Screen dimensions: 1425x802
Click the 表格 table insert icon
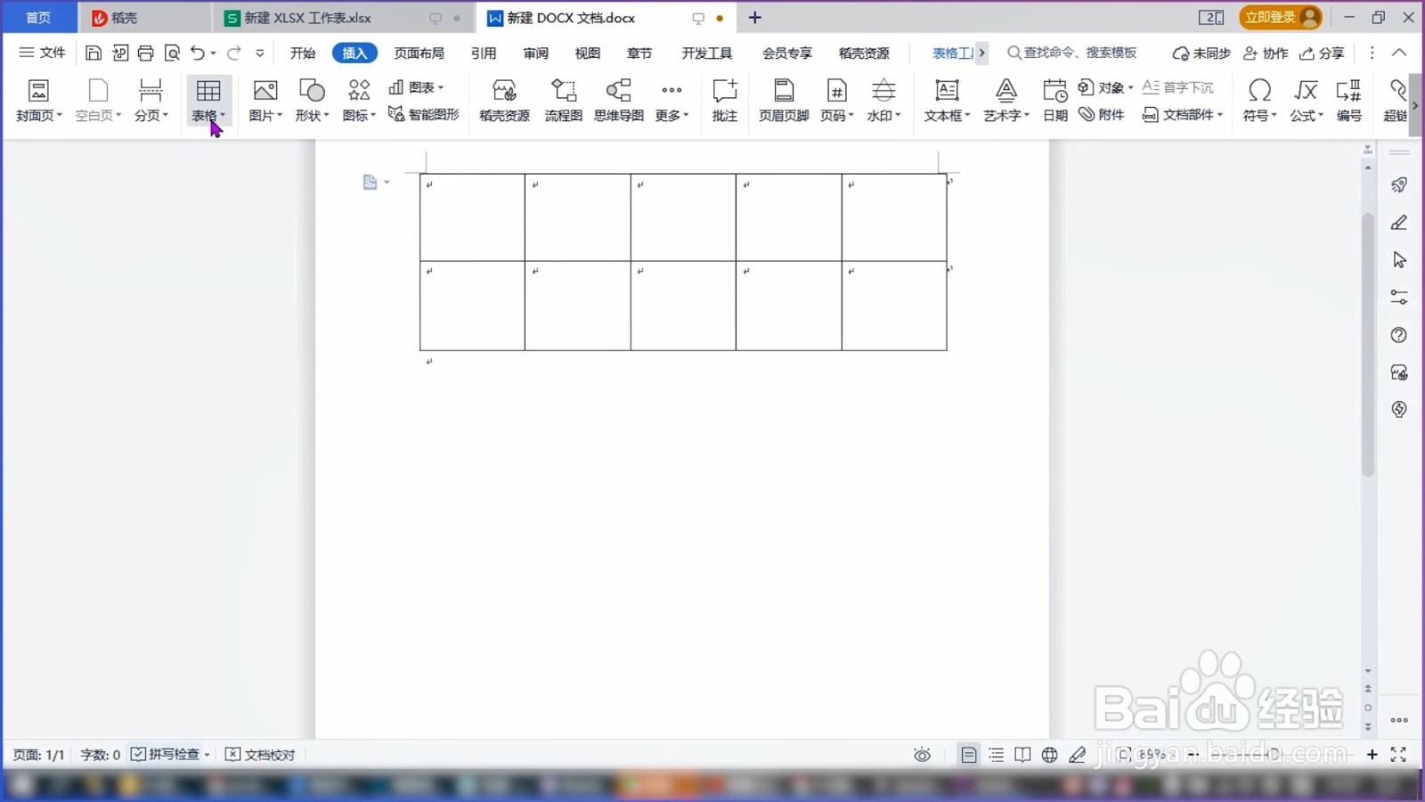[x=208, y=91]
